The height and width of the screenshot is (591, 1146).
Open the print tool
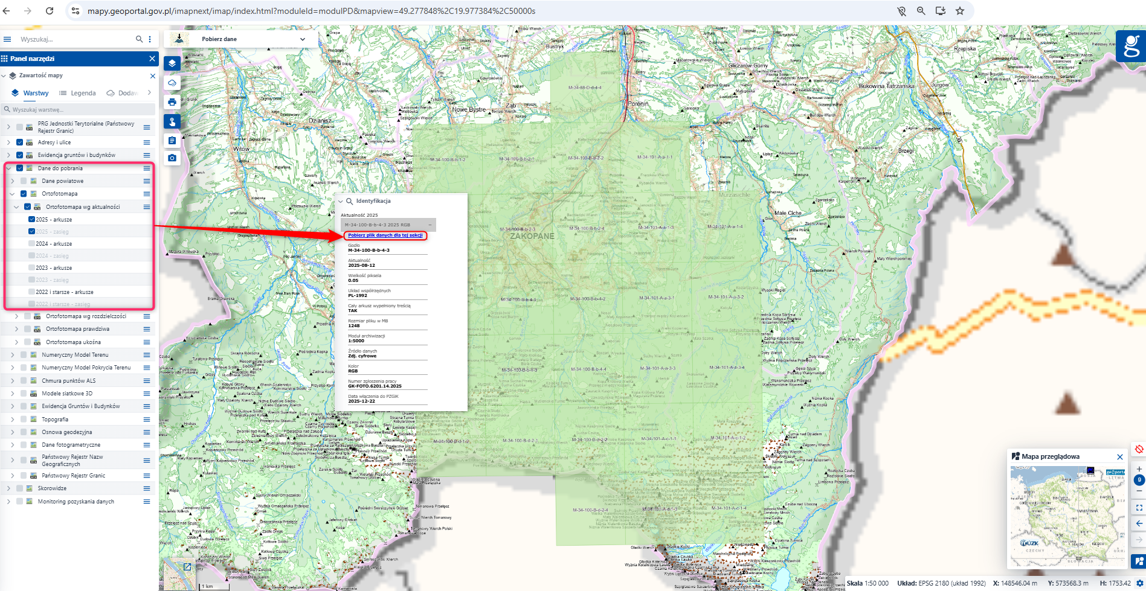pyautogui.click(x=172, y=102)
